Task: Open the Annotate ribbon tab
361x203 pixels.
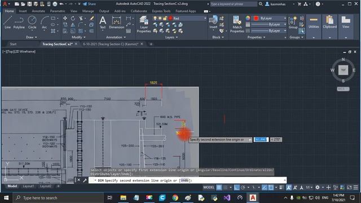Action: coord(38,11)
